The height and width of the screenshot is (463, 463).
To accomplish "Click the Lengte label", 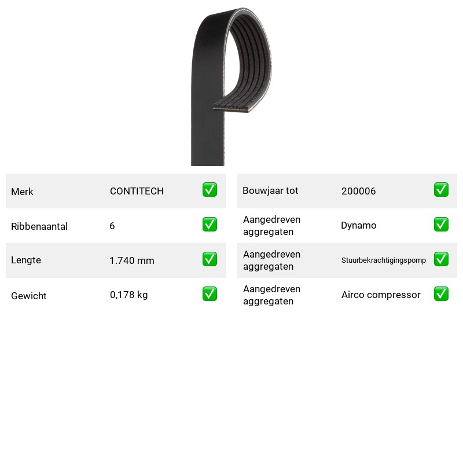I will [x=26, y=260].
